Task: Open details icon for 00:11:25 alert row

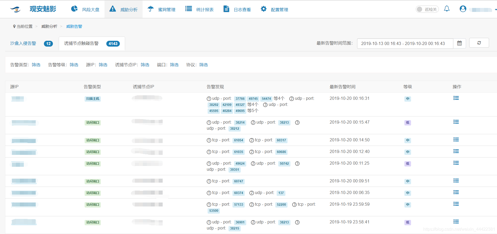Action: click(456, 163)
